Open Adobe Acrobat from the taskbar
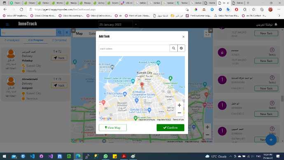The height and width of the screenshot is (160, 284). [124, 156]
